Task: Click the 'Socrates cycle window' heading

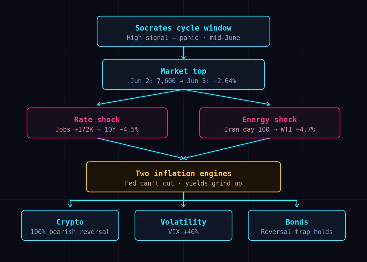Action: coord(183,28)
